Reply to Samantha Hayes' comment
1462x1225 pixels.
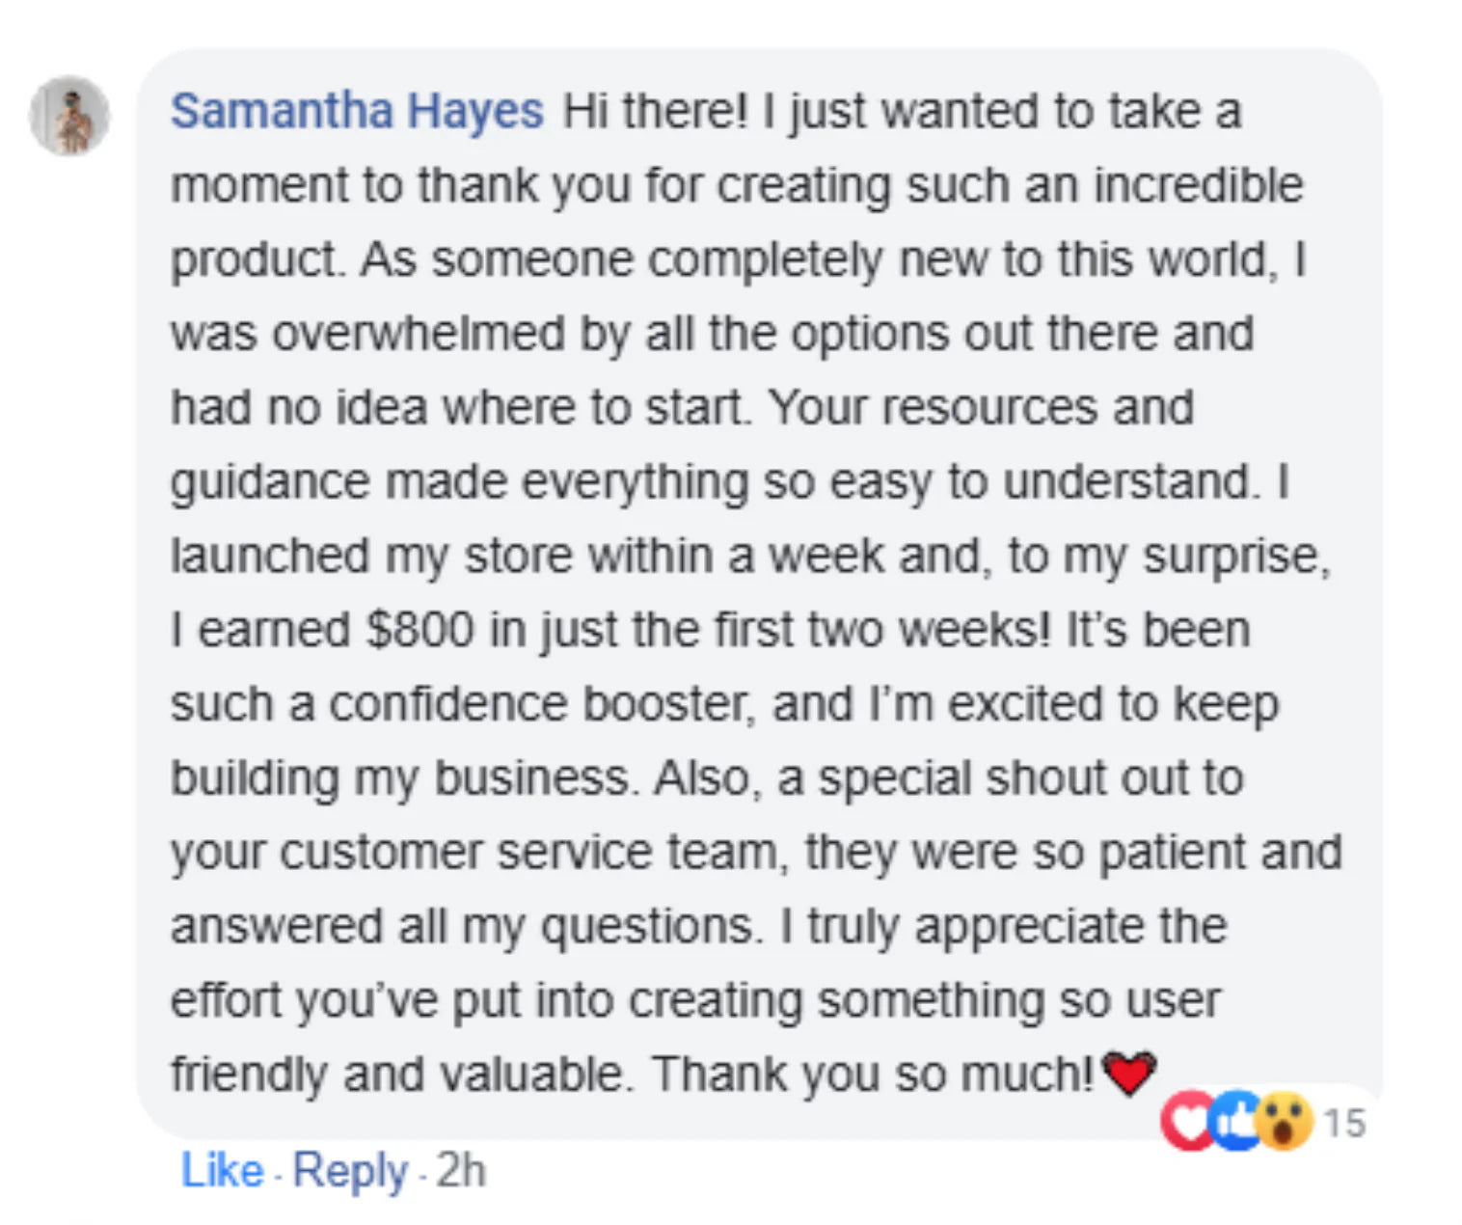[x=350, y=1171]
